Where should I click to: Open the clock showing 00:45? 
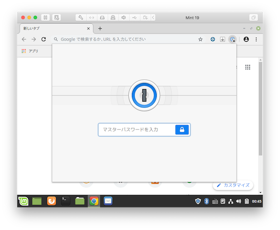point(257,201)
